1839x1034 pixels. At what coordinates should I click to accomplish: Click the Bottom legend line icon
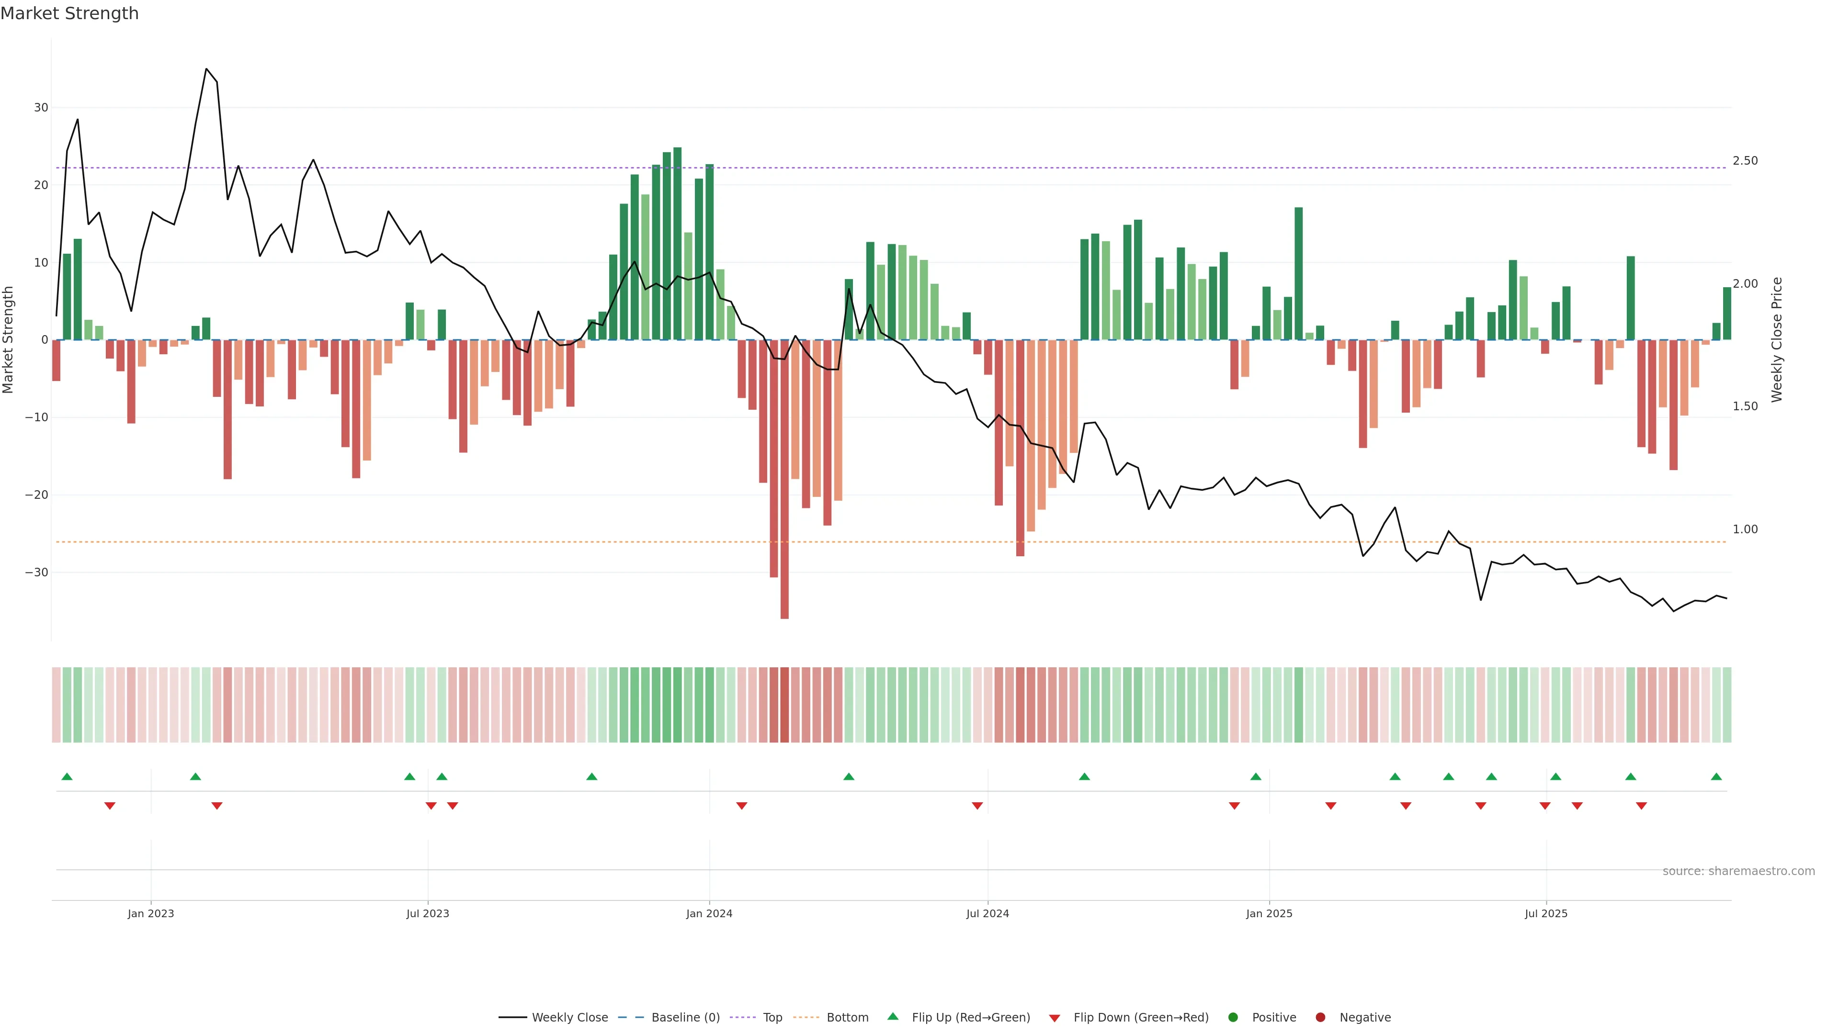tap(806, 1018)
